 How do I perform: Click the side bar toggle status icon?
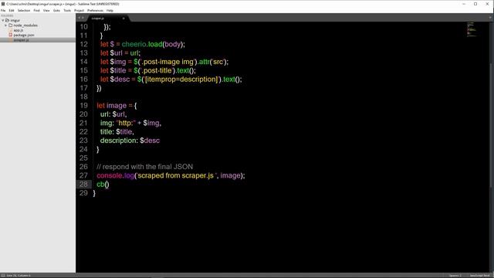pos(3,276)
